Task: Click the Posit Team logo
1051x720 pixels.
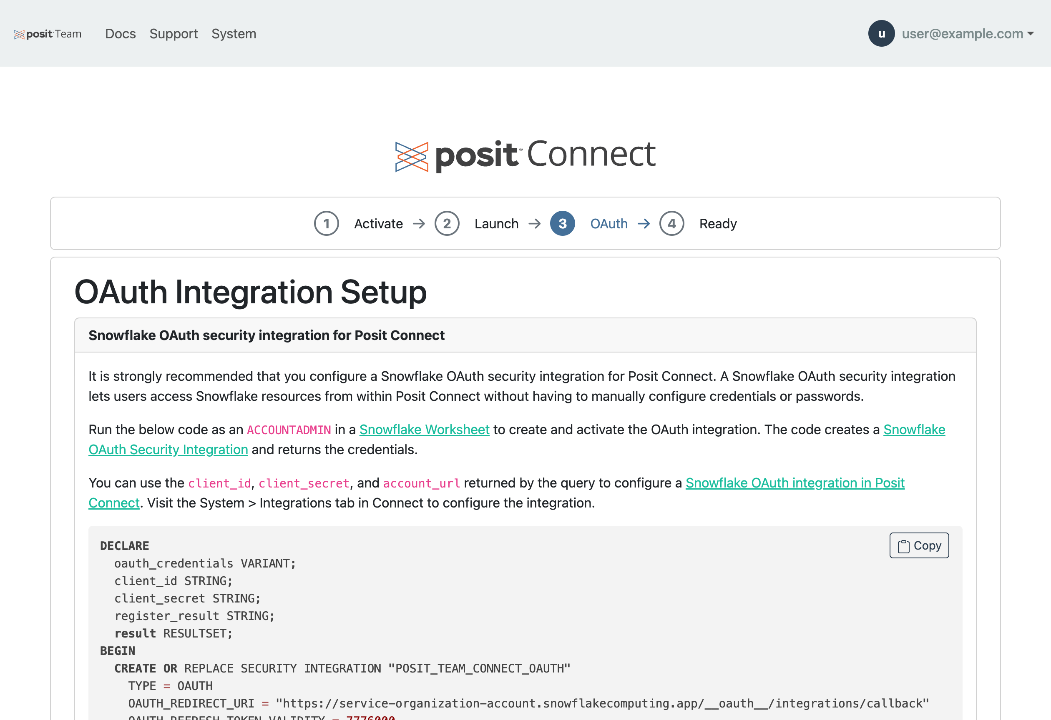Action: [x=48, y=34]
